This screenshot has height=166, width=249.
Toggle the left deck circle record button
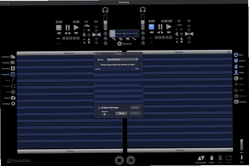[89, 35]
